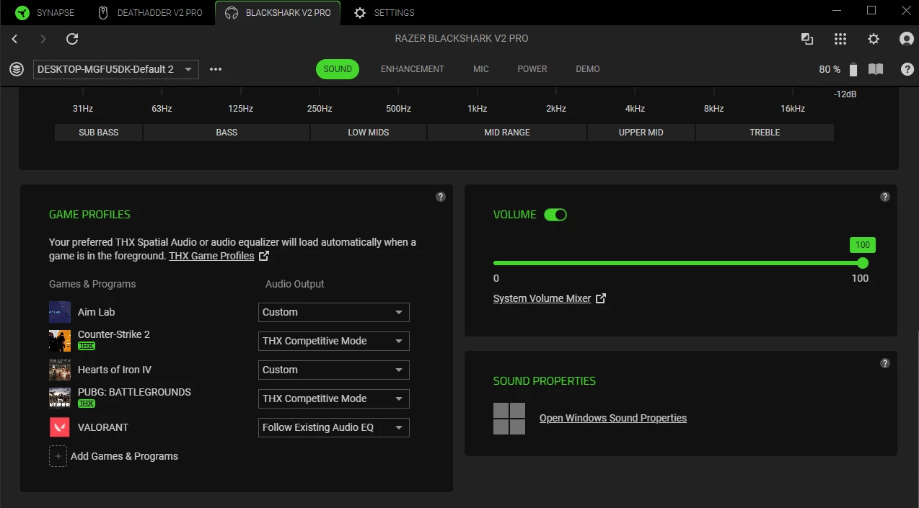Screen dimensions: 919x508
Task: Select the LOW MIDS equalizer band
Action: [x=369, y=133]
